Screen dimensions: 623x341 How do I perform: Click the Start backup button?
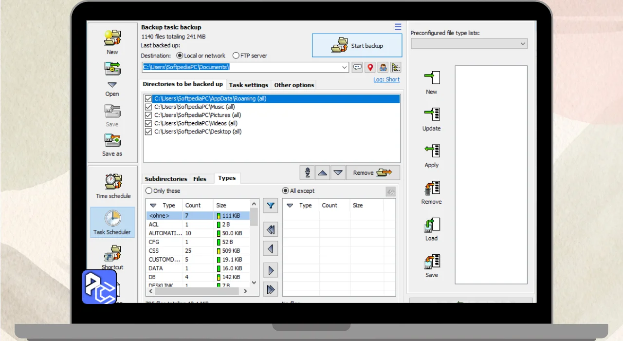pos(357,46)
